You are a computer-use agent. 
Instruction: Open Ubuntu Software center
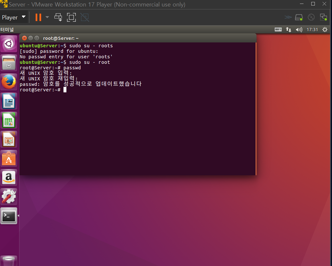(x=9, y=158)
